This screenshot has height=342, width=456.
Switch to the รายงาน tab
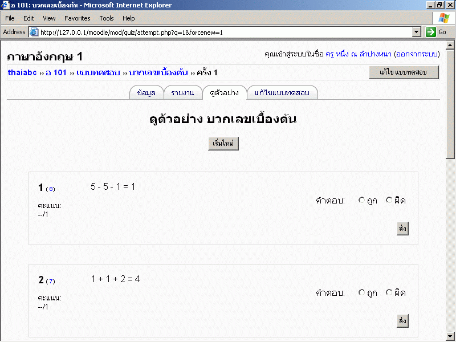182,93
